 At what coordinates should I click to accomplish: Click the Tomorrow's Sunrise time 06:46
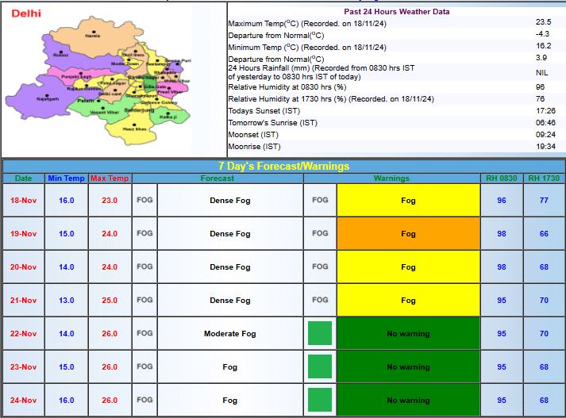pos(545,123)
